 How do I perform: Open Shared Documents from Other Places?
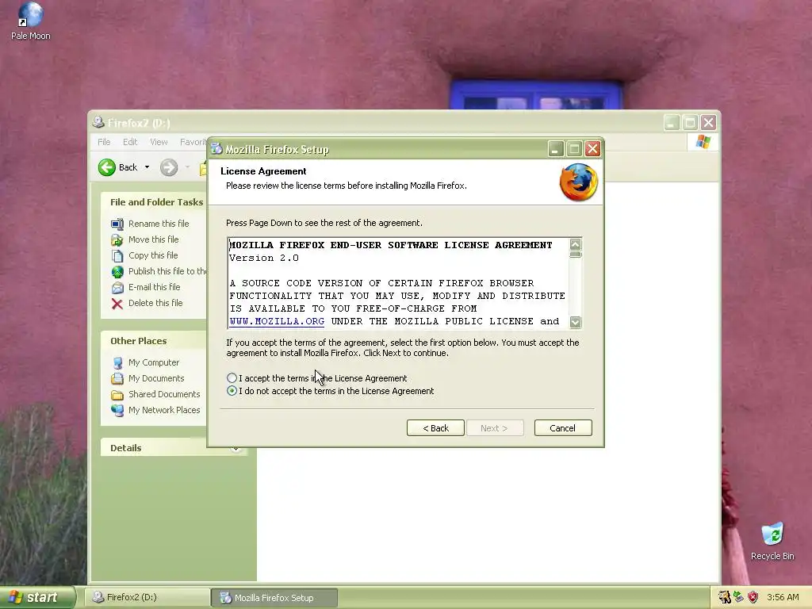164,394
